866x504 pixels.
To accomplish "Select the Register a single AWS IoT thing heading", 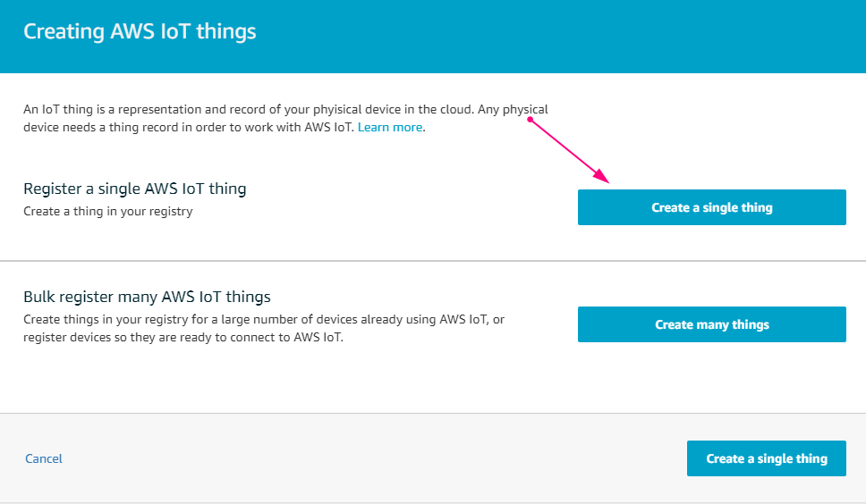I will (x=135, y=189).
